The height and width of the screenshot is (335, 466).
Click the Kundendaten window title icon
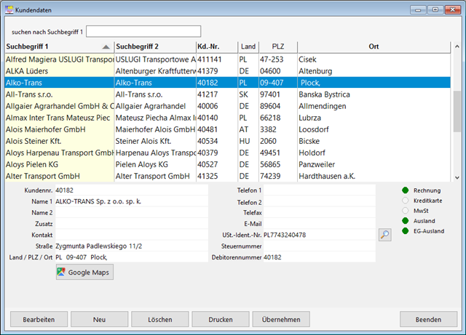pos(9,9)
